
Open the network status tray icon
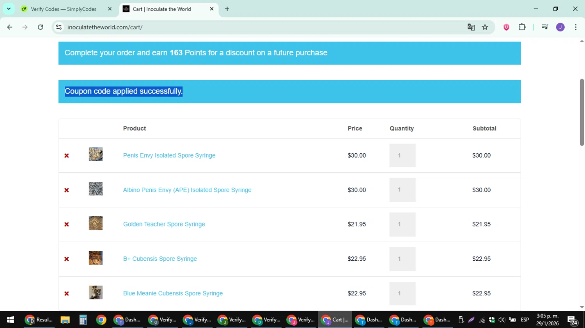click(x=482, y=320)
